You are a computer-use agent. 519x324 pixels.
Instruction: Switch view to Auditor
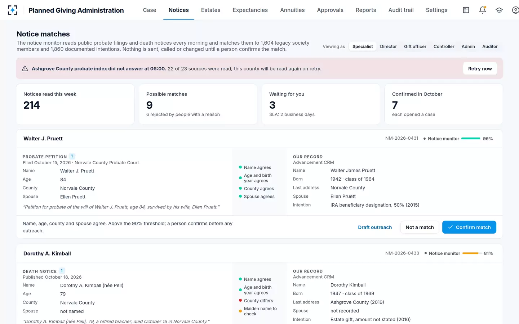490,46
